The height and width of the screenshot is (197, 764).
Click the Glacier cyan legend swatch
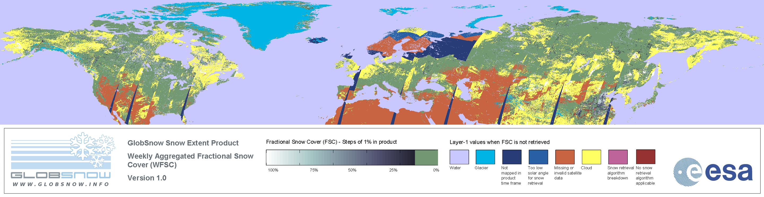point(485,157)
